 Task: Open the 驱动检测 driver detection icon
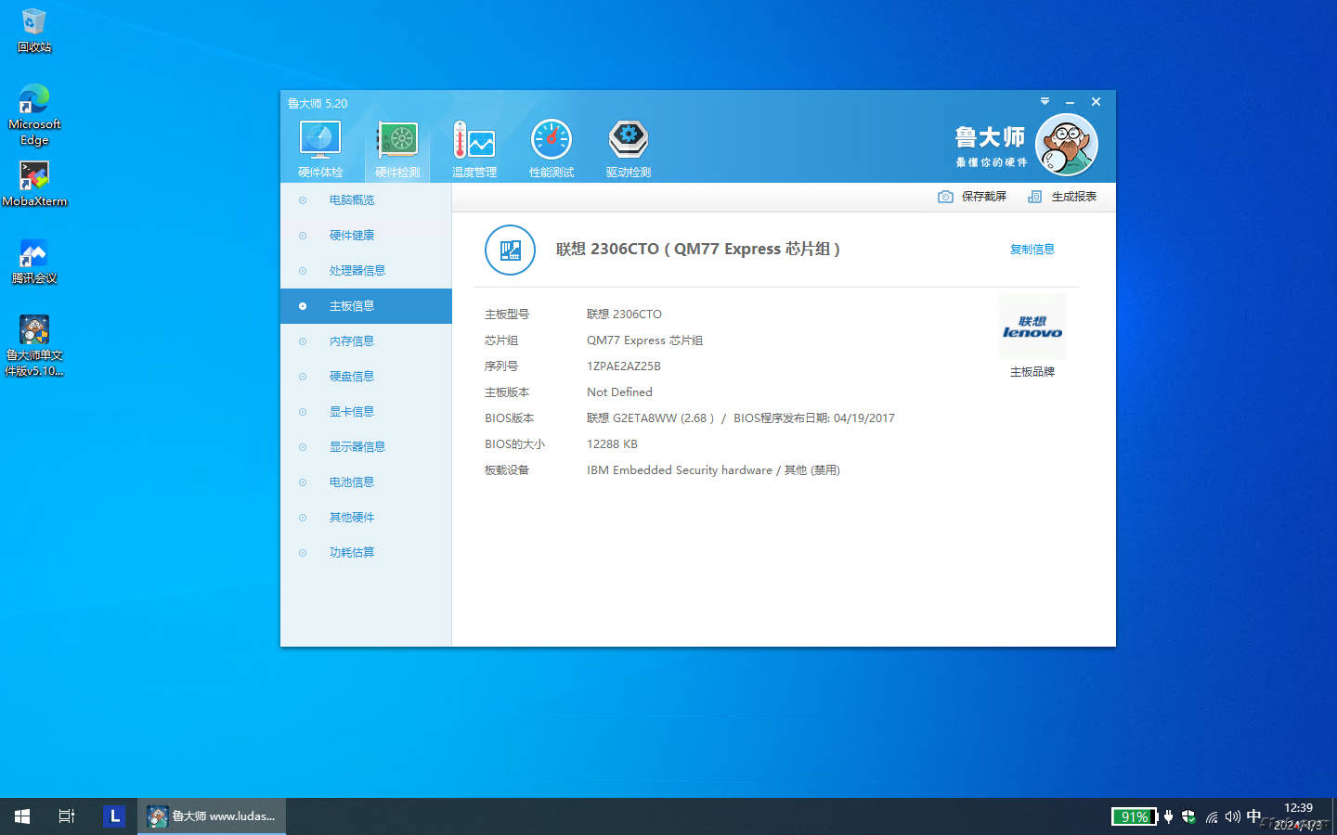tap(629, 141)
